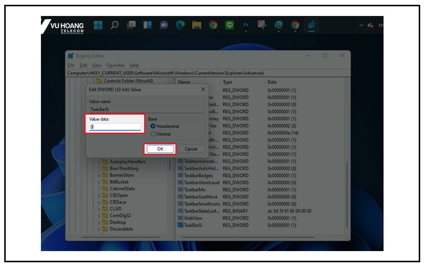The image size is (425, 266).
Task: Launch the Teams Chat taskbar icon
Action: tap(164, 25)
